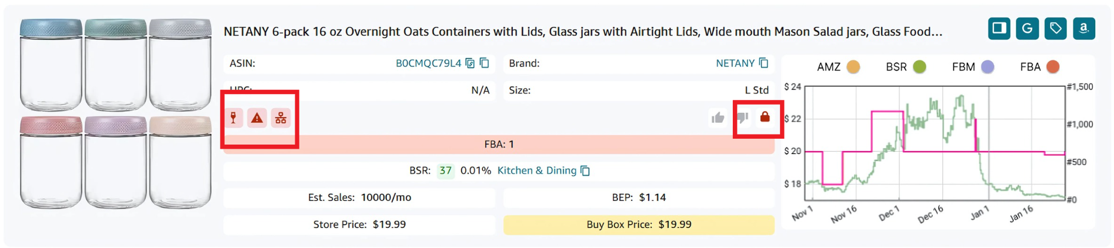
Task: Toggle the BSR series green dot
Action: click(x=919, y=67)
